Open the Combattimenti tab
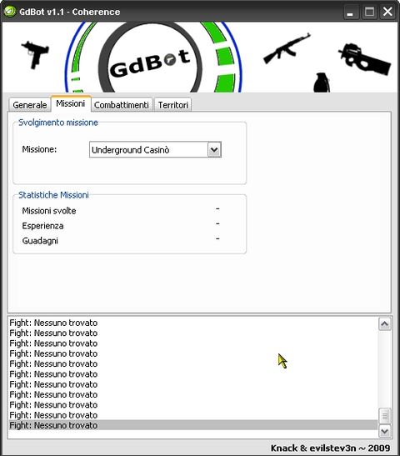 [x=122, y=105]
